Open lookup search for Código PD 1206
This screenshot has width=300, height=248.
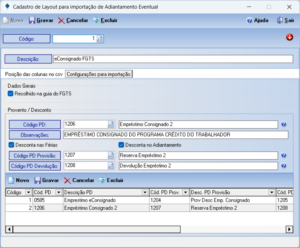pyautogui.click(x=111, y=124)
